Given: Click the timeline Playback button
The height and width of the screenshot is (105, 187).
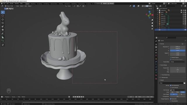Looking at the screenshot, I should [8, 97].
